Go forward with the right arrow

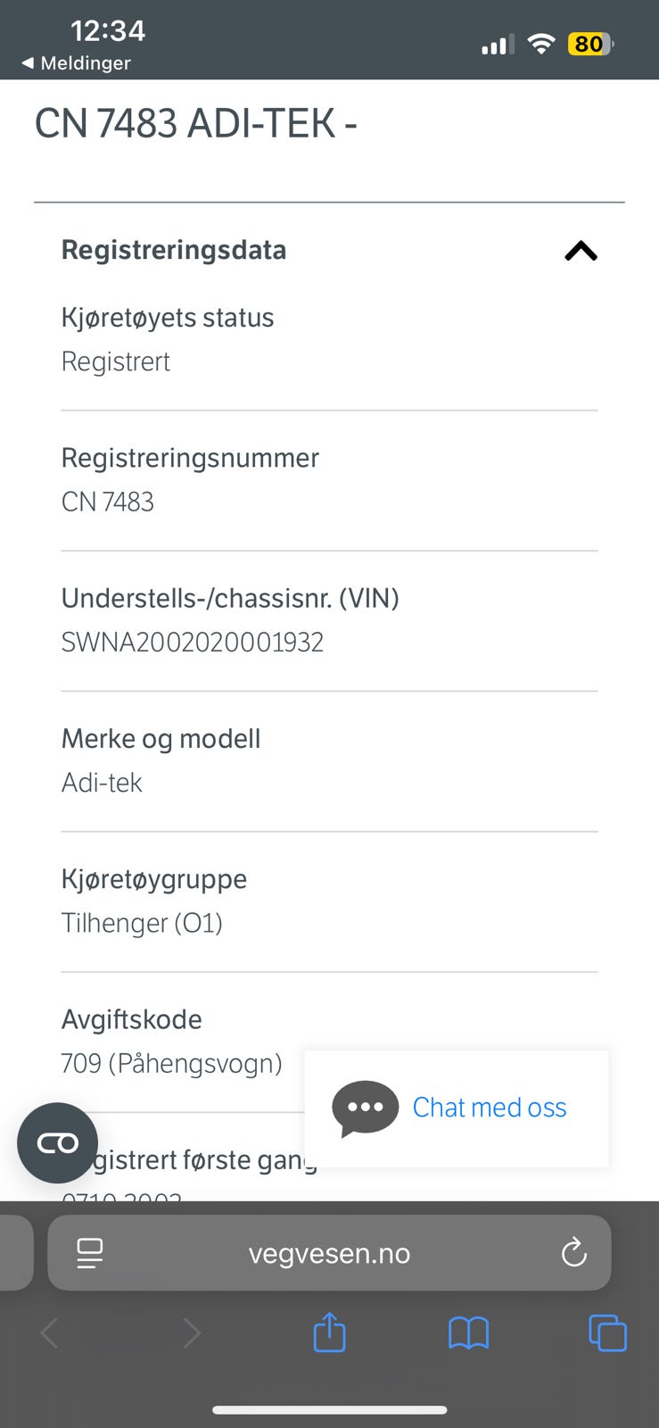[x=191, y=1333]
